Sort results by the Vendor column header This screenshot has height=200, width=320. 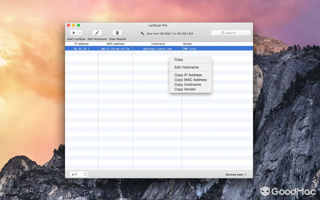click(187, 43)
